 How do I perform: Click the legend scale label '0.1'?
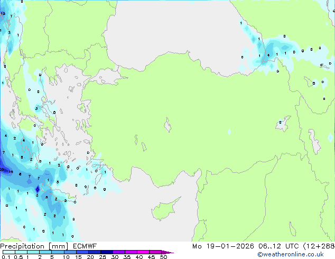point(6,257)
